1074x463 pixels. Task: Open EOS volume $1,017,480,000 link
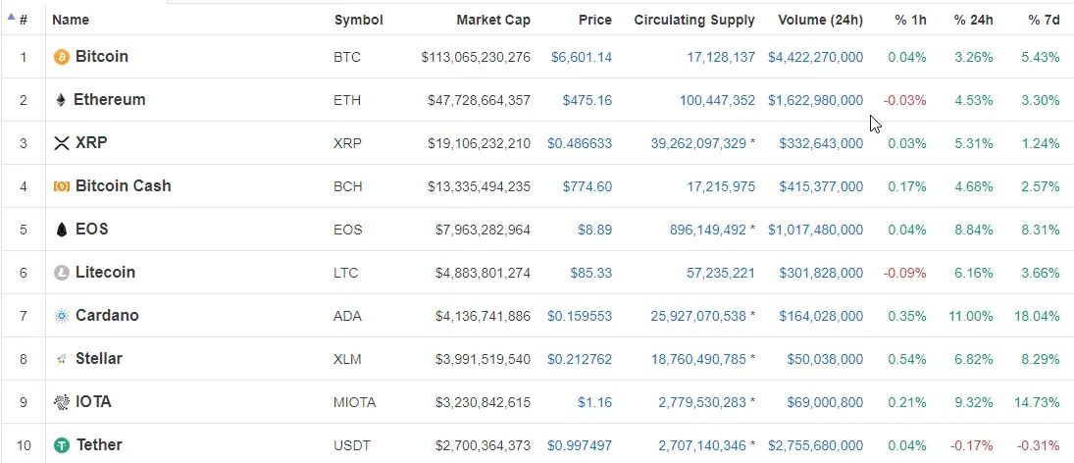(x=815, y=230)
